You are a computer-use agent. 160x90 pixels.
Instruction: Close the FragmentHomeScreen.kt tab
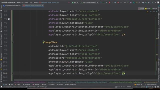[x=21, y=5]
